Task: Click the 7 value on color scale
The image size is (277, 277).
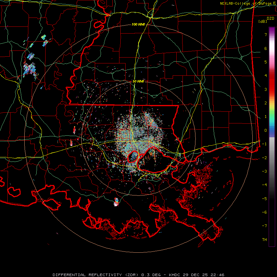Action: pos(266,34)
